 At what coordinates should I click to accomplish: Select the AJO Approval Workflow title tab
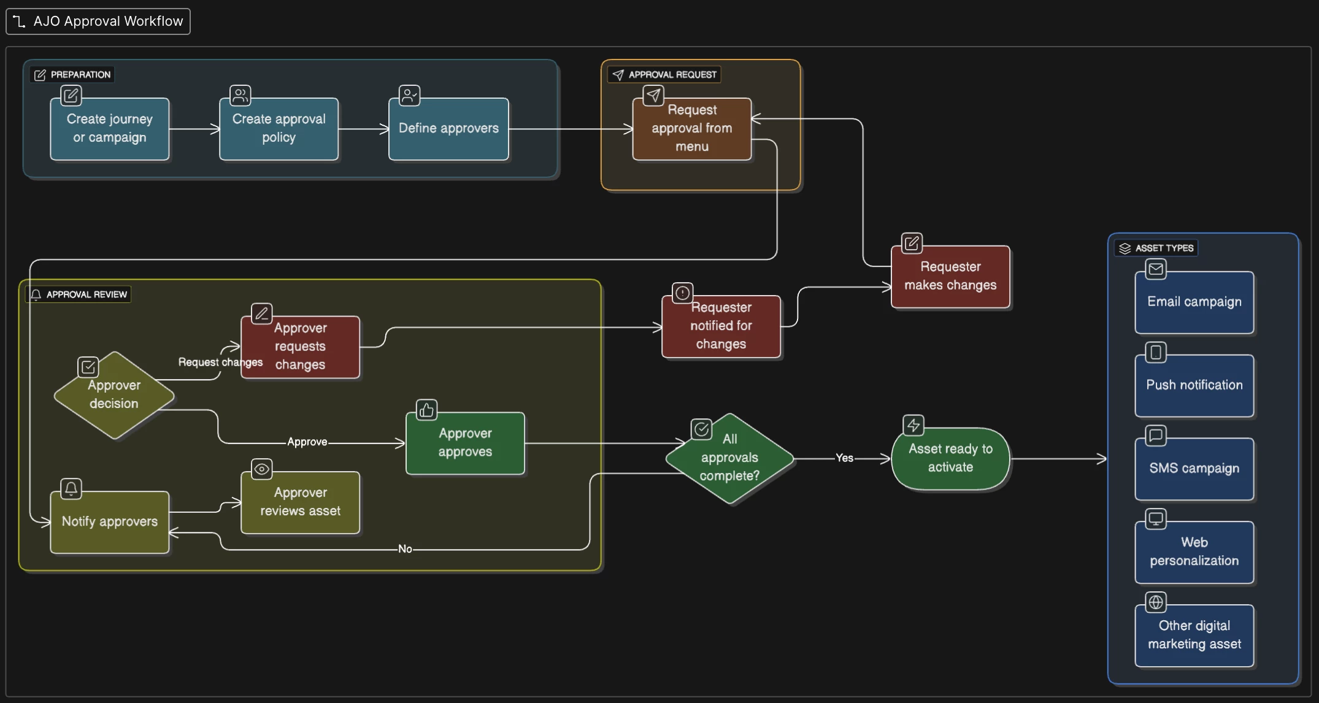(x=98, y=21)
